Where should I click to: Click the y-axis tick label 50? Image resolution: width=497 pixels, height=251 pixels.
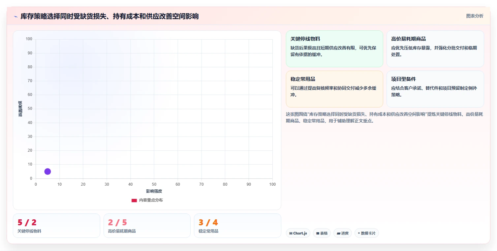(x=30, y=109)
